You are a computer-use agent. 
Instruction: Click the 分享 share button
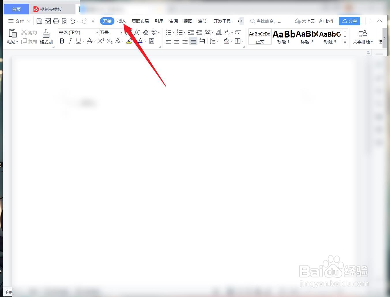(349, 21)
